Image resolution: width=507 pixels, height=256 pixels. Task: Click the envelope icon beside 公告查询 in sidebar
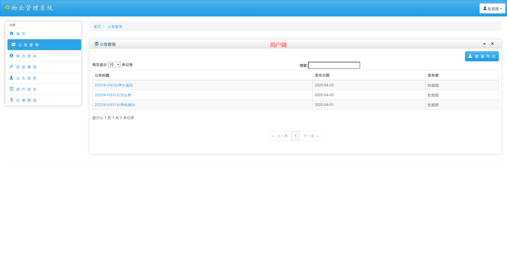[13, 44]
